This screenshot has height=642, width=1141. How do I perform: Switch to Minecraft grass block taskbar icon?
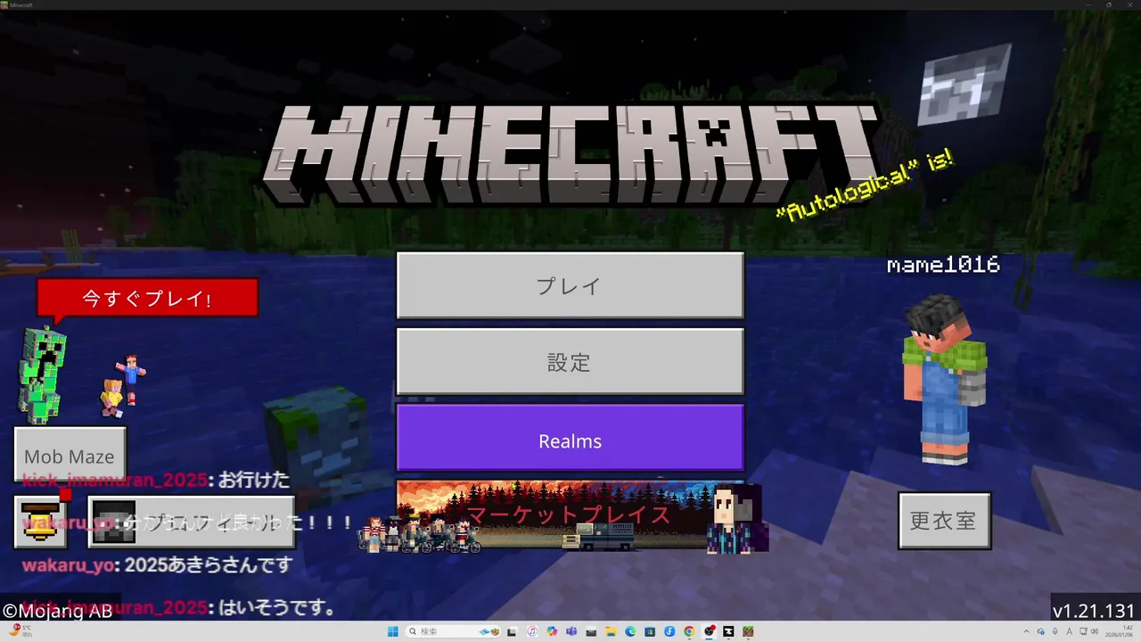[748, 631]
